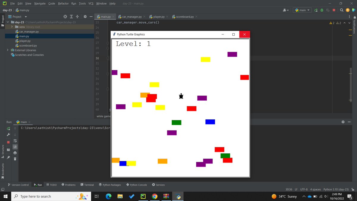
Task: Open Version Control tool window
Action: [x=18, y=185]
